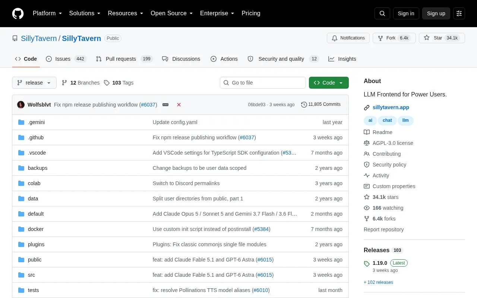The height and width of the screenshot is (298, 477).
Task: Open the + 102 releases link
Action: (x=378, y=282)
